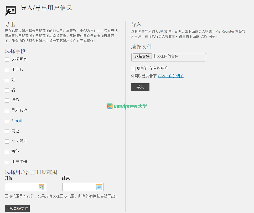254x213 pixels.
Task: Tick the 用户名 field checkbox
Action: pos(7,70)
